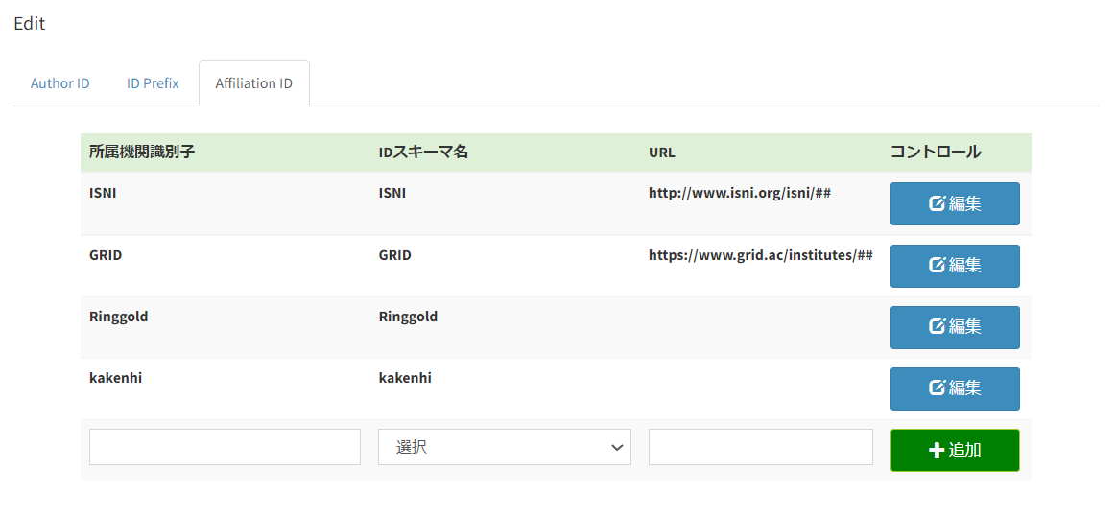This screenshot has height=518, width=1116.
Task: Click kakenhi in the IDスキーマ名 column
Action: point(405,378)
